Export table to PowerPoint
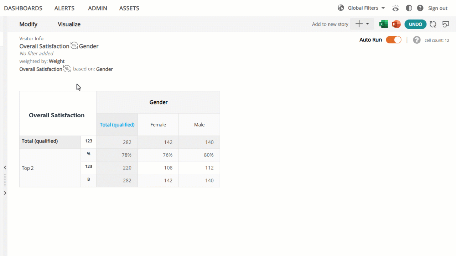The height and width of the screenshot is (256, 456). point(396,24)
